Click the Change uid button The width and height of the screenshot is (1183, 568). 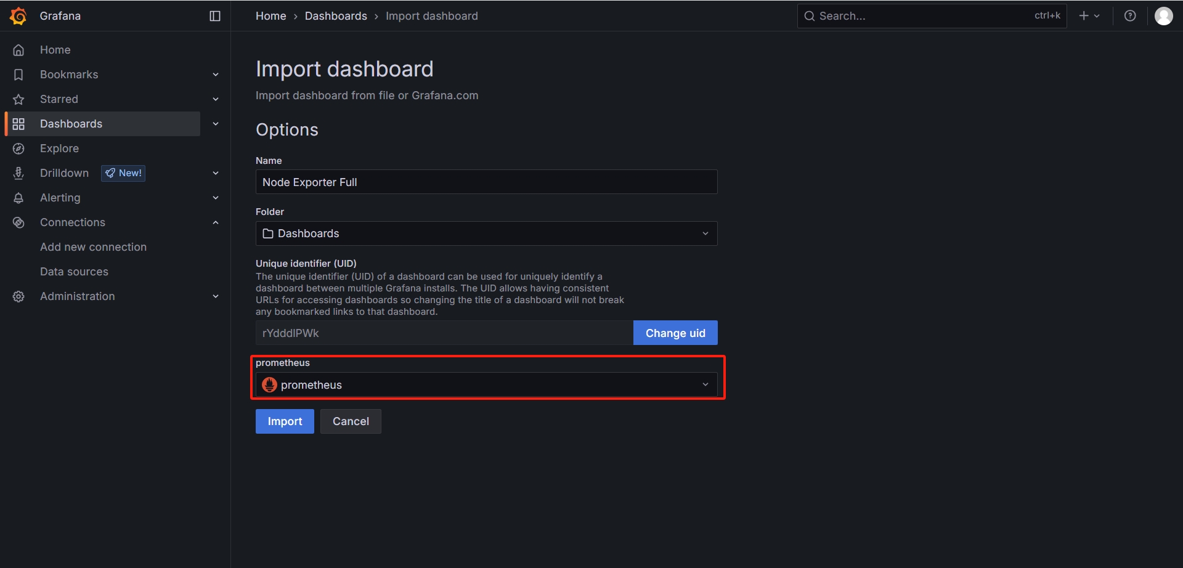(x=675, y=333)
